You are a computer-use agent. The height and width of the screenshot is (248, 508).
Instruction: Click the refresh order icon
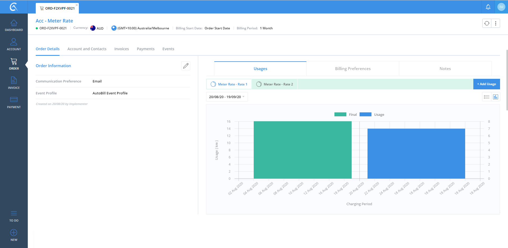pyautogui.click(x=487, y=23)
